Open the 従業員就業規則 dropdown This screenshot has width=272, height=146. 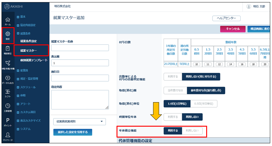[x=80, y=122]
